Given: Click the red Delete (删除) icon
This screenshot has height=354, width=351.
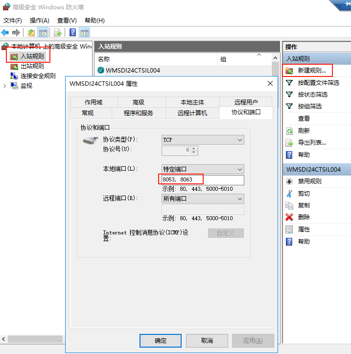Looking at the screenshot, I should pyautogui.click(x=289, y=217).
